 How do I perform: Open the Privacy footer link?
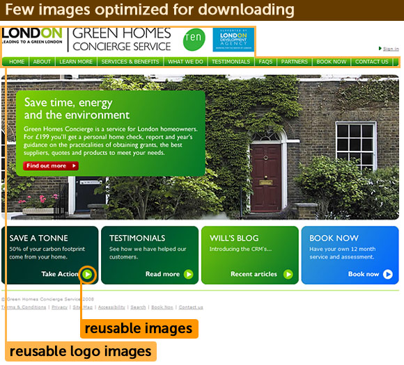[59, 307]
